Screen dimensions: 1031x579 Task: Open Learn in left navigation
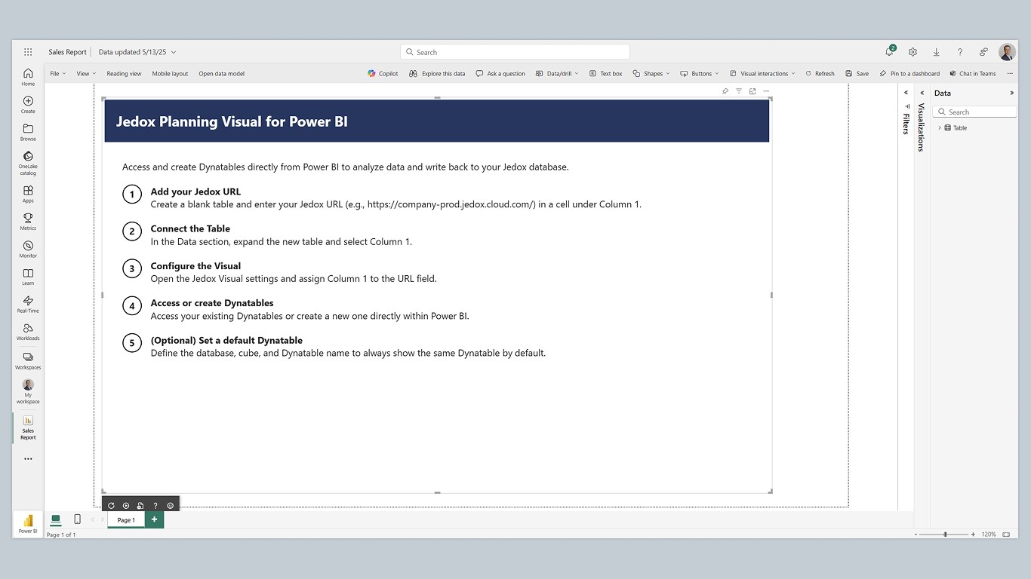(28, 277)
